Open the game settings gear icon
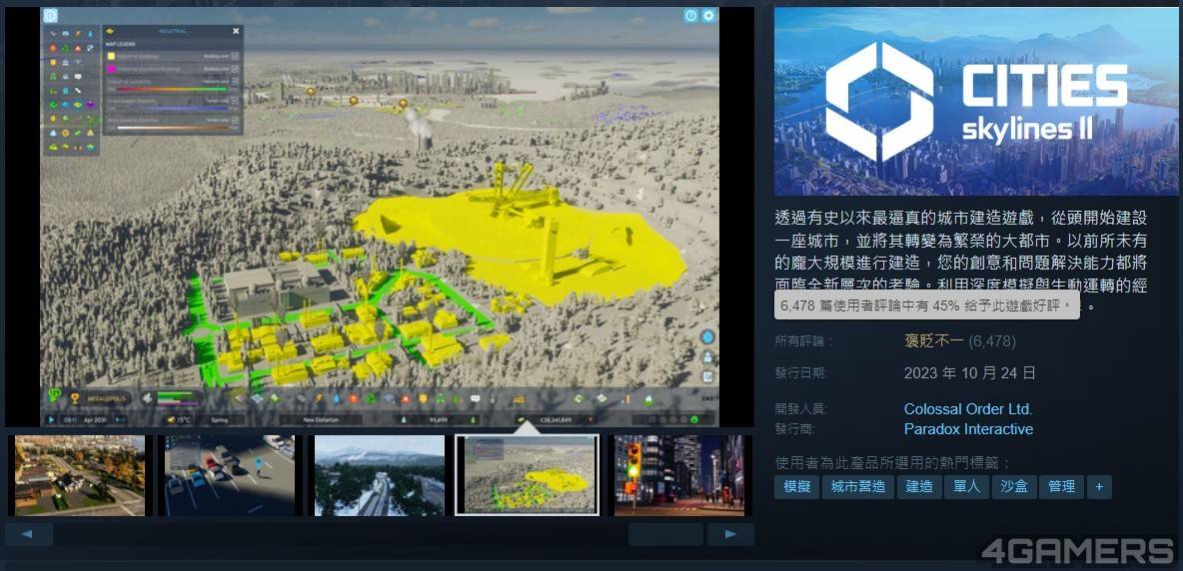This screenshot has width=1183, height=571. (x=708, y=15)
